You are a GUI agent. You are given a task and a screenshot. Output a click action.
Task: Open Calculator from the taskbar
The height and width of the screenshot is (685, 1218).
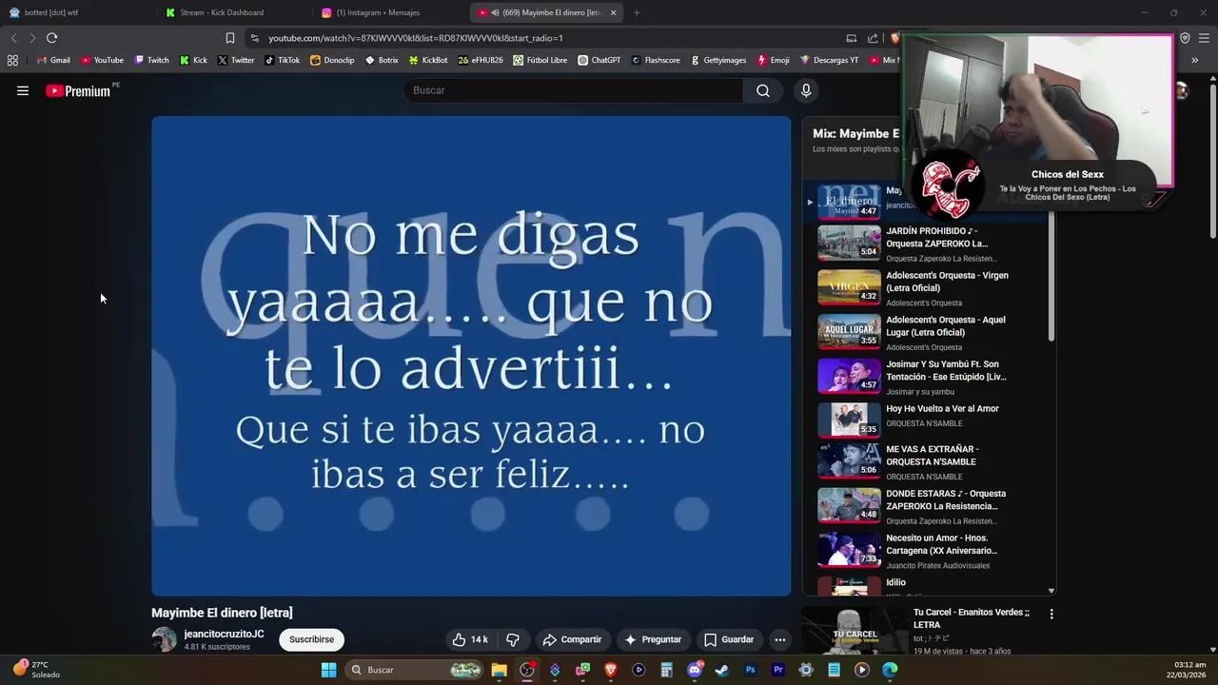tap(666, 670)
